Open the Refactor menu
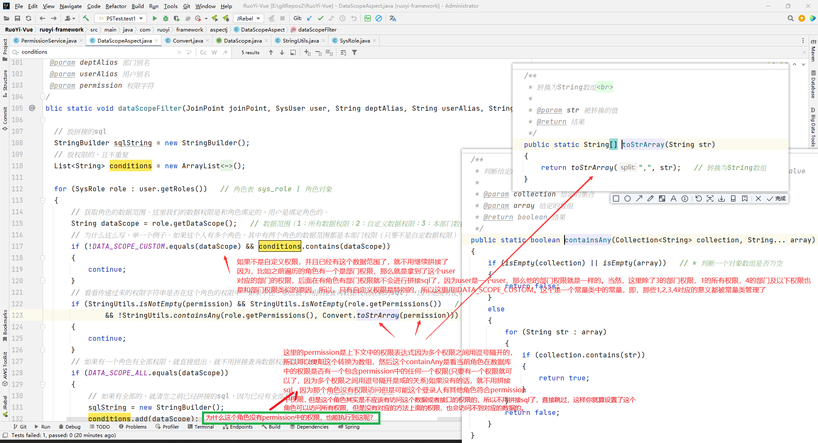The image size is (818, 443). [116, 6]
